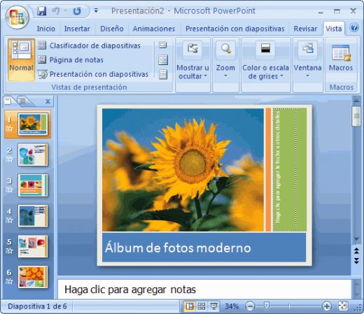Switch to the Animaciones tab
Screen dimensions: 364x314
154,29
